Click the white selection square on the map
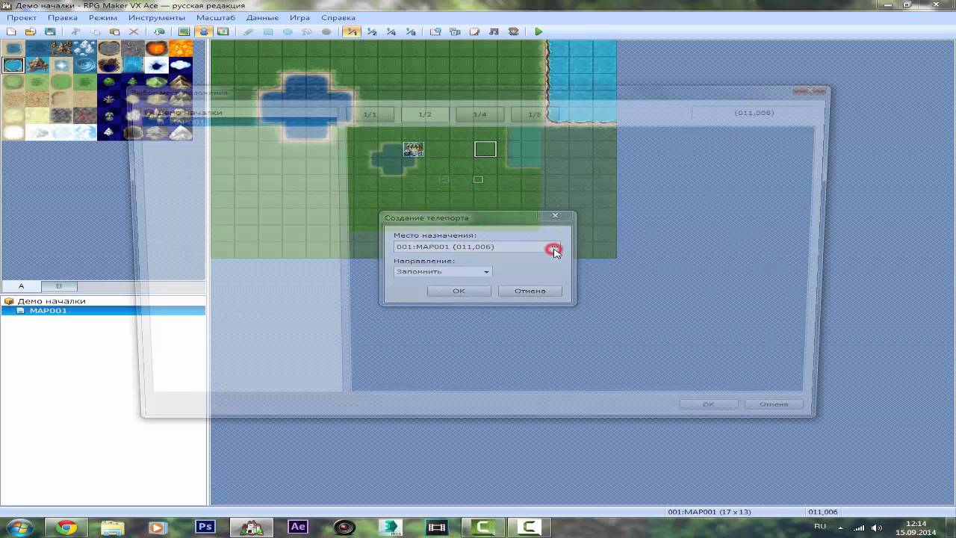 click(x=485, y=149)
